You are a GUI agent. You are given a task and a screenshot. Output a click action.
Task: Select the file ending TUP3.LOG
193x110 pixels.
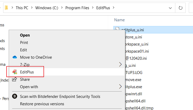tap(134, 73)
